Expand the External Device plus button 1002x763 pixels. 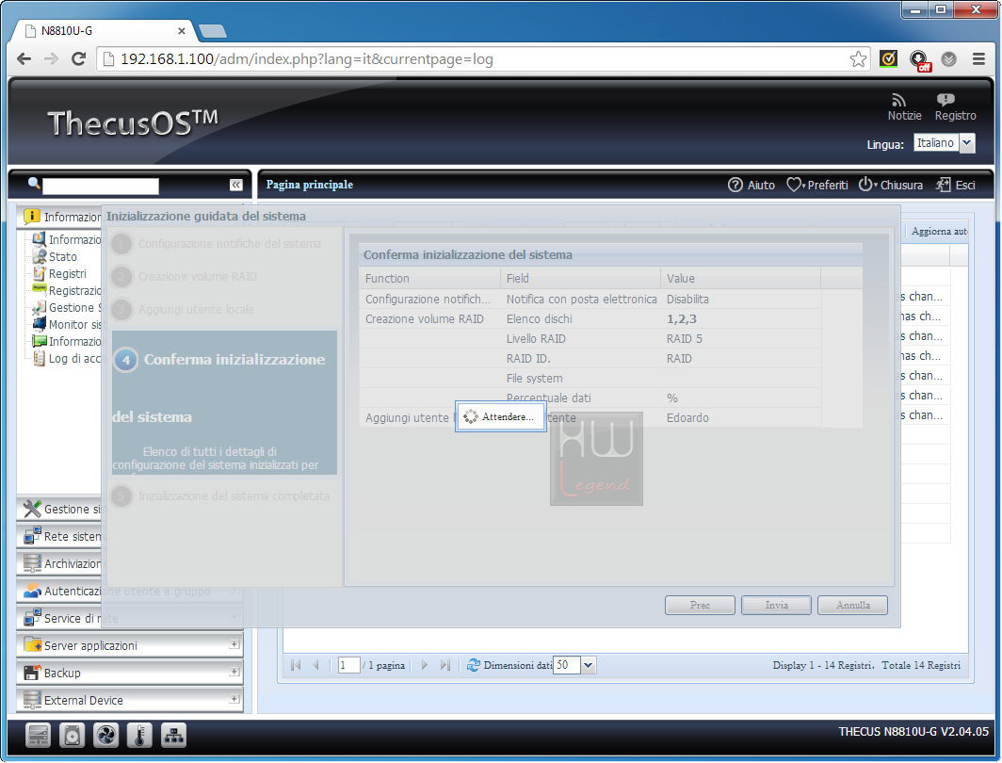tap(234, 699)
